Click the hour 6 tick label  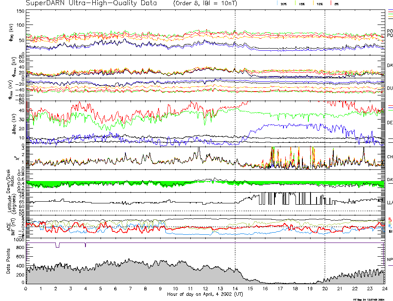[116, 289]
